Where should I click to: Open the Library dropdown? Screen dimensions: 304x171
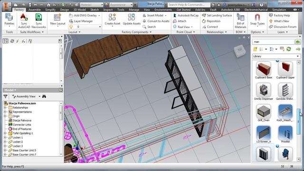pos(276,56)
